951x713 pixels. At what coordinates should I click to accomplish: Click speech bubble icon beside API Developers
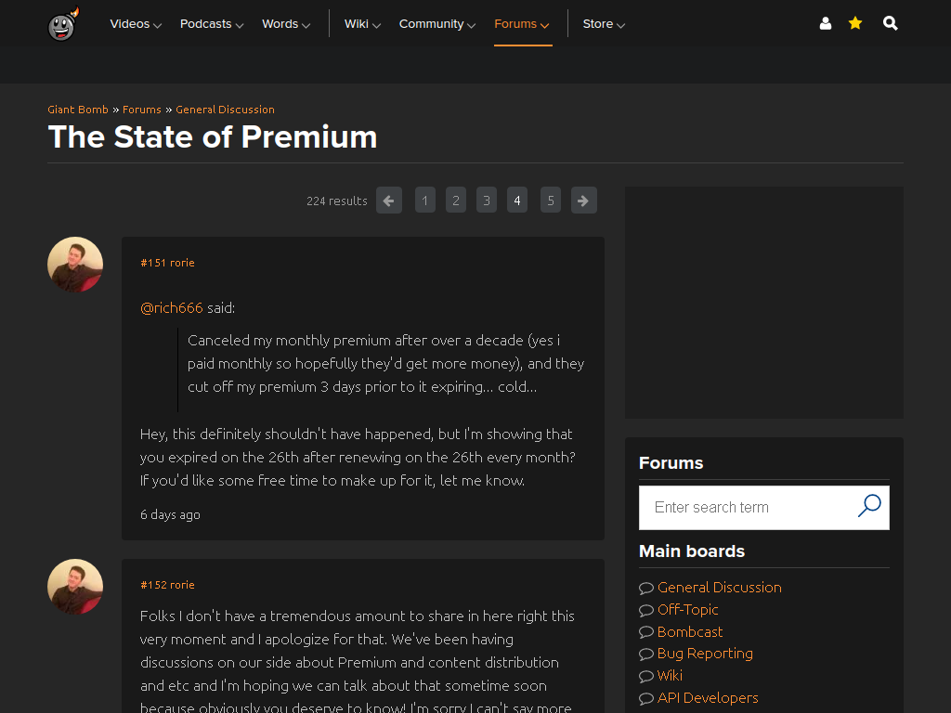click(646, 698)
